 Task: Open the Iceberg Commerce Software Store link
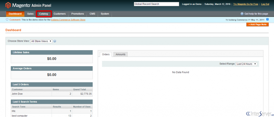[x=68, y=20]
